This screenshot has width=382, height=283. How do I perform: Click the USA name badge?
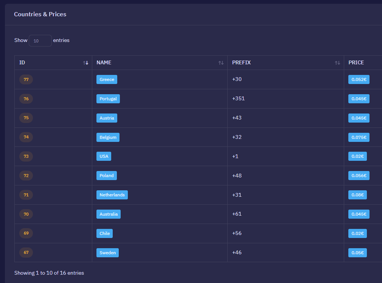pos(104,156)
